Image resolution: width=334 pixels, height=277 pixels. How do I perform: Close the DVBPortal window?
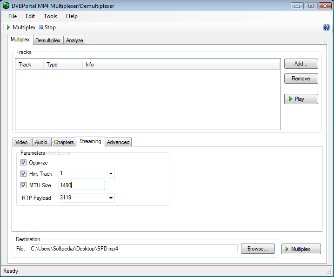point(325,6)
